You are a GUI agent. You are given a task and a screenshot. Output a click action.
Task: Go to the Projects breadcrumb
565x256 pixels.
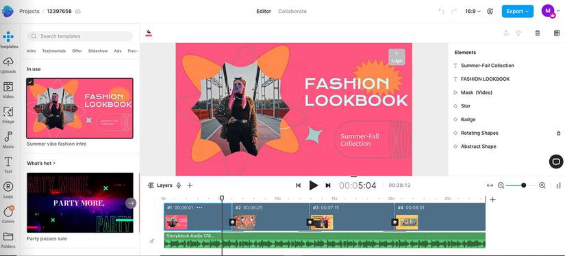(x=29, y=11)
